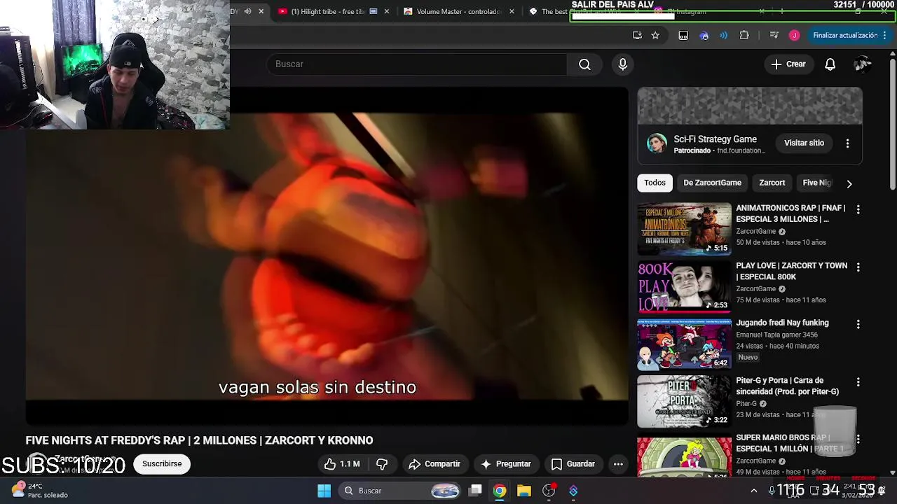The width and height of the screenshot is (897, 504).
Task: Open ANIMATRONICOS RAP video thumbnail
Action: point(684,229)
